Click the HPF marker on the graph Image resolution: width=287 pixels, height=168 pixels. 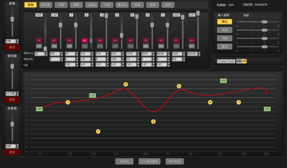pos(39,109)
